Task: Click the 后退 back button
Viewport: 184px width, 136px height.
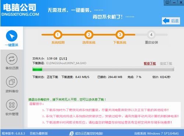Action: (171, 21)
